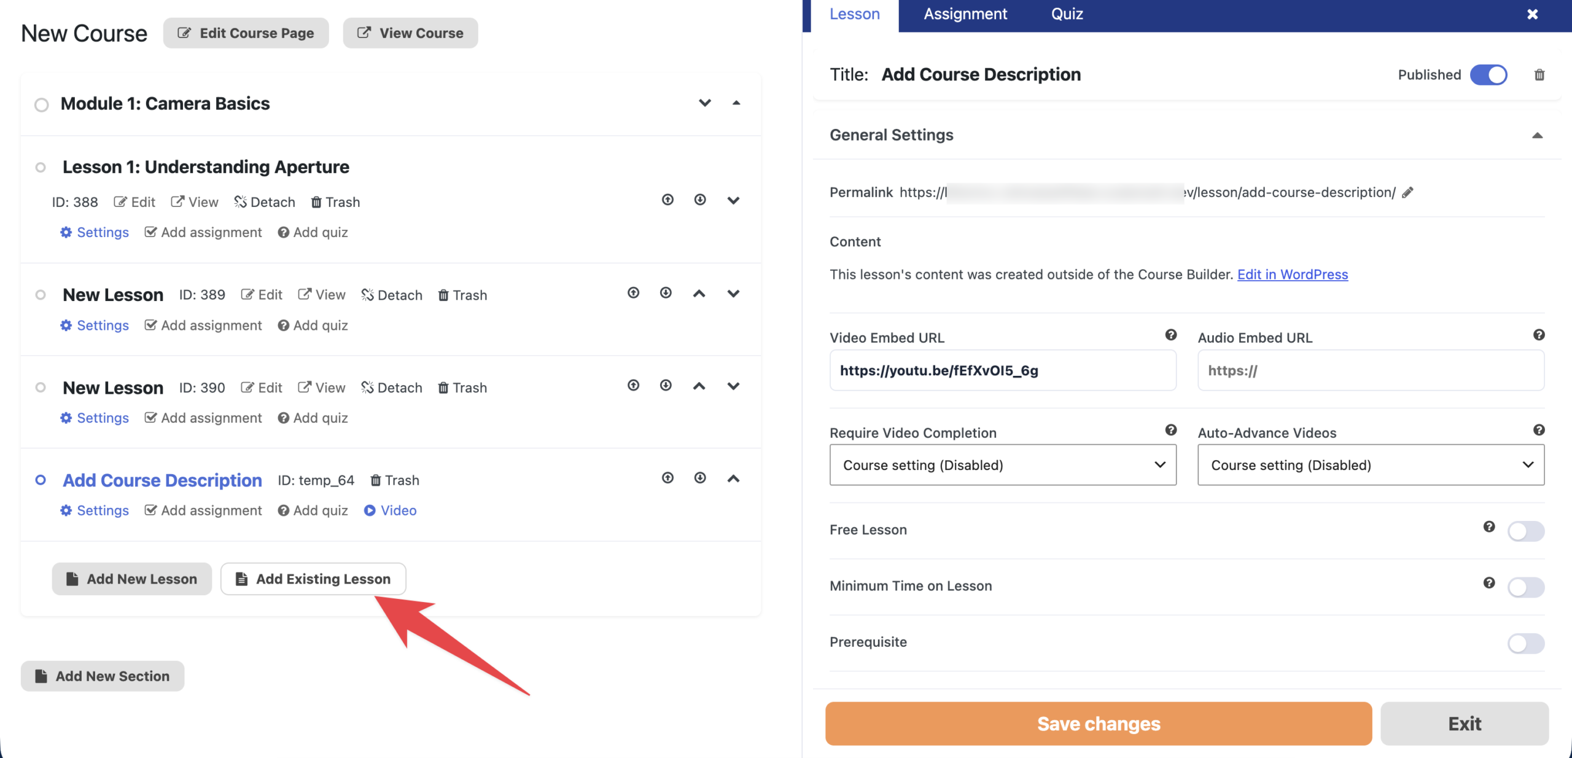The width and height of the screenshot is (1572, 758).
Task: Move lesson 389 up with chevron
Action: point(699,294)
